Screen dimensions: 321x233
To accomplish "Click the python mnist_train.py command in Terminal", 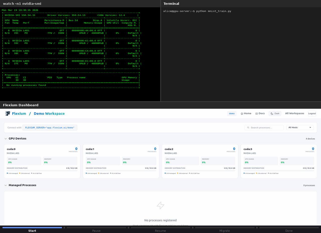I will coord(214,11).
